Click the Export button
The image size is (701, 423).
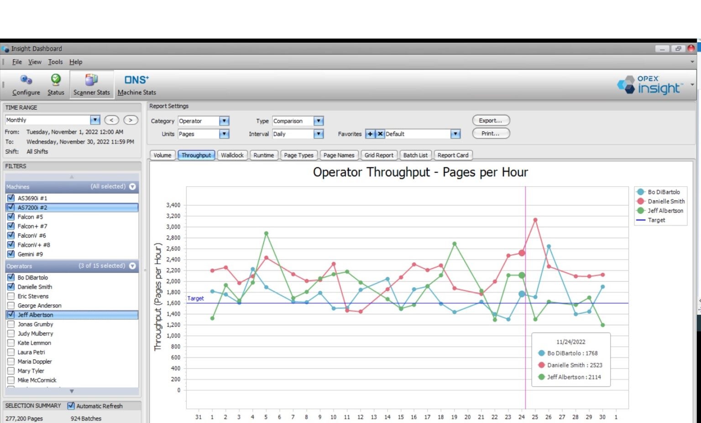(491, 120)
